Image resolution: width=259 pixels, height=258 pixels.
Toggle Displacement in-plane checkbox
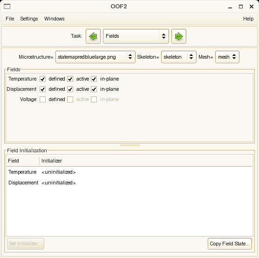pyautogui.click(x=94, y=89)
